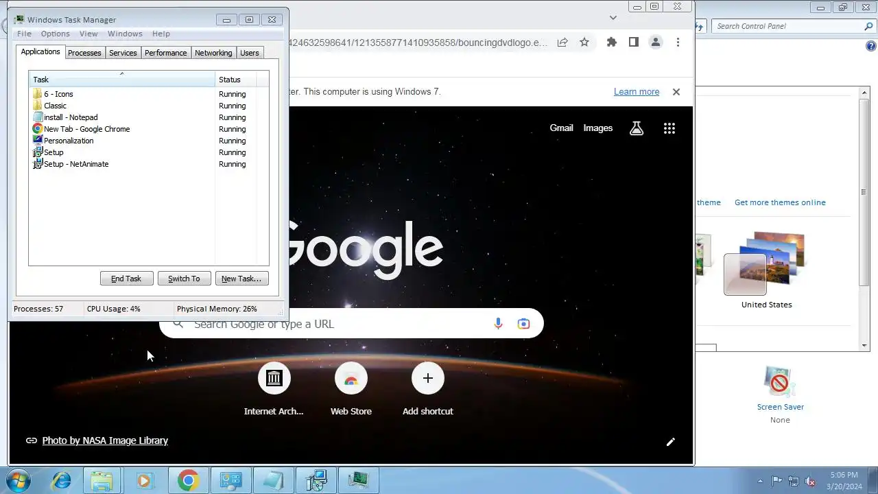Start voice search with microphone icon

499,324
